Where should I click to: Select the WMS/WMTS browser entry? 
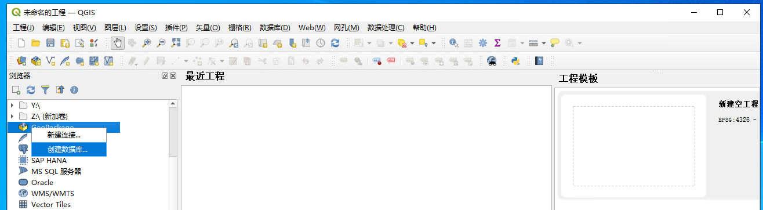(x=52, y=193)
